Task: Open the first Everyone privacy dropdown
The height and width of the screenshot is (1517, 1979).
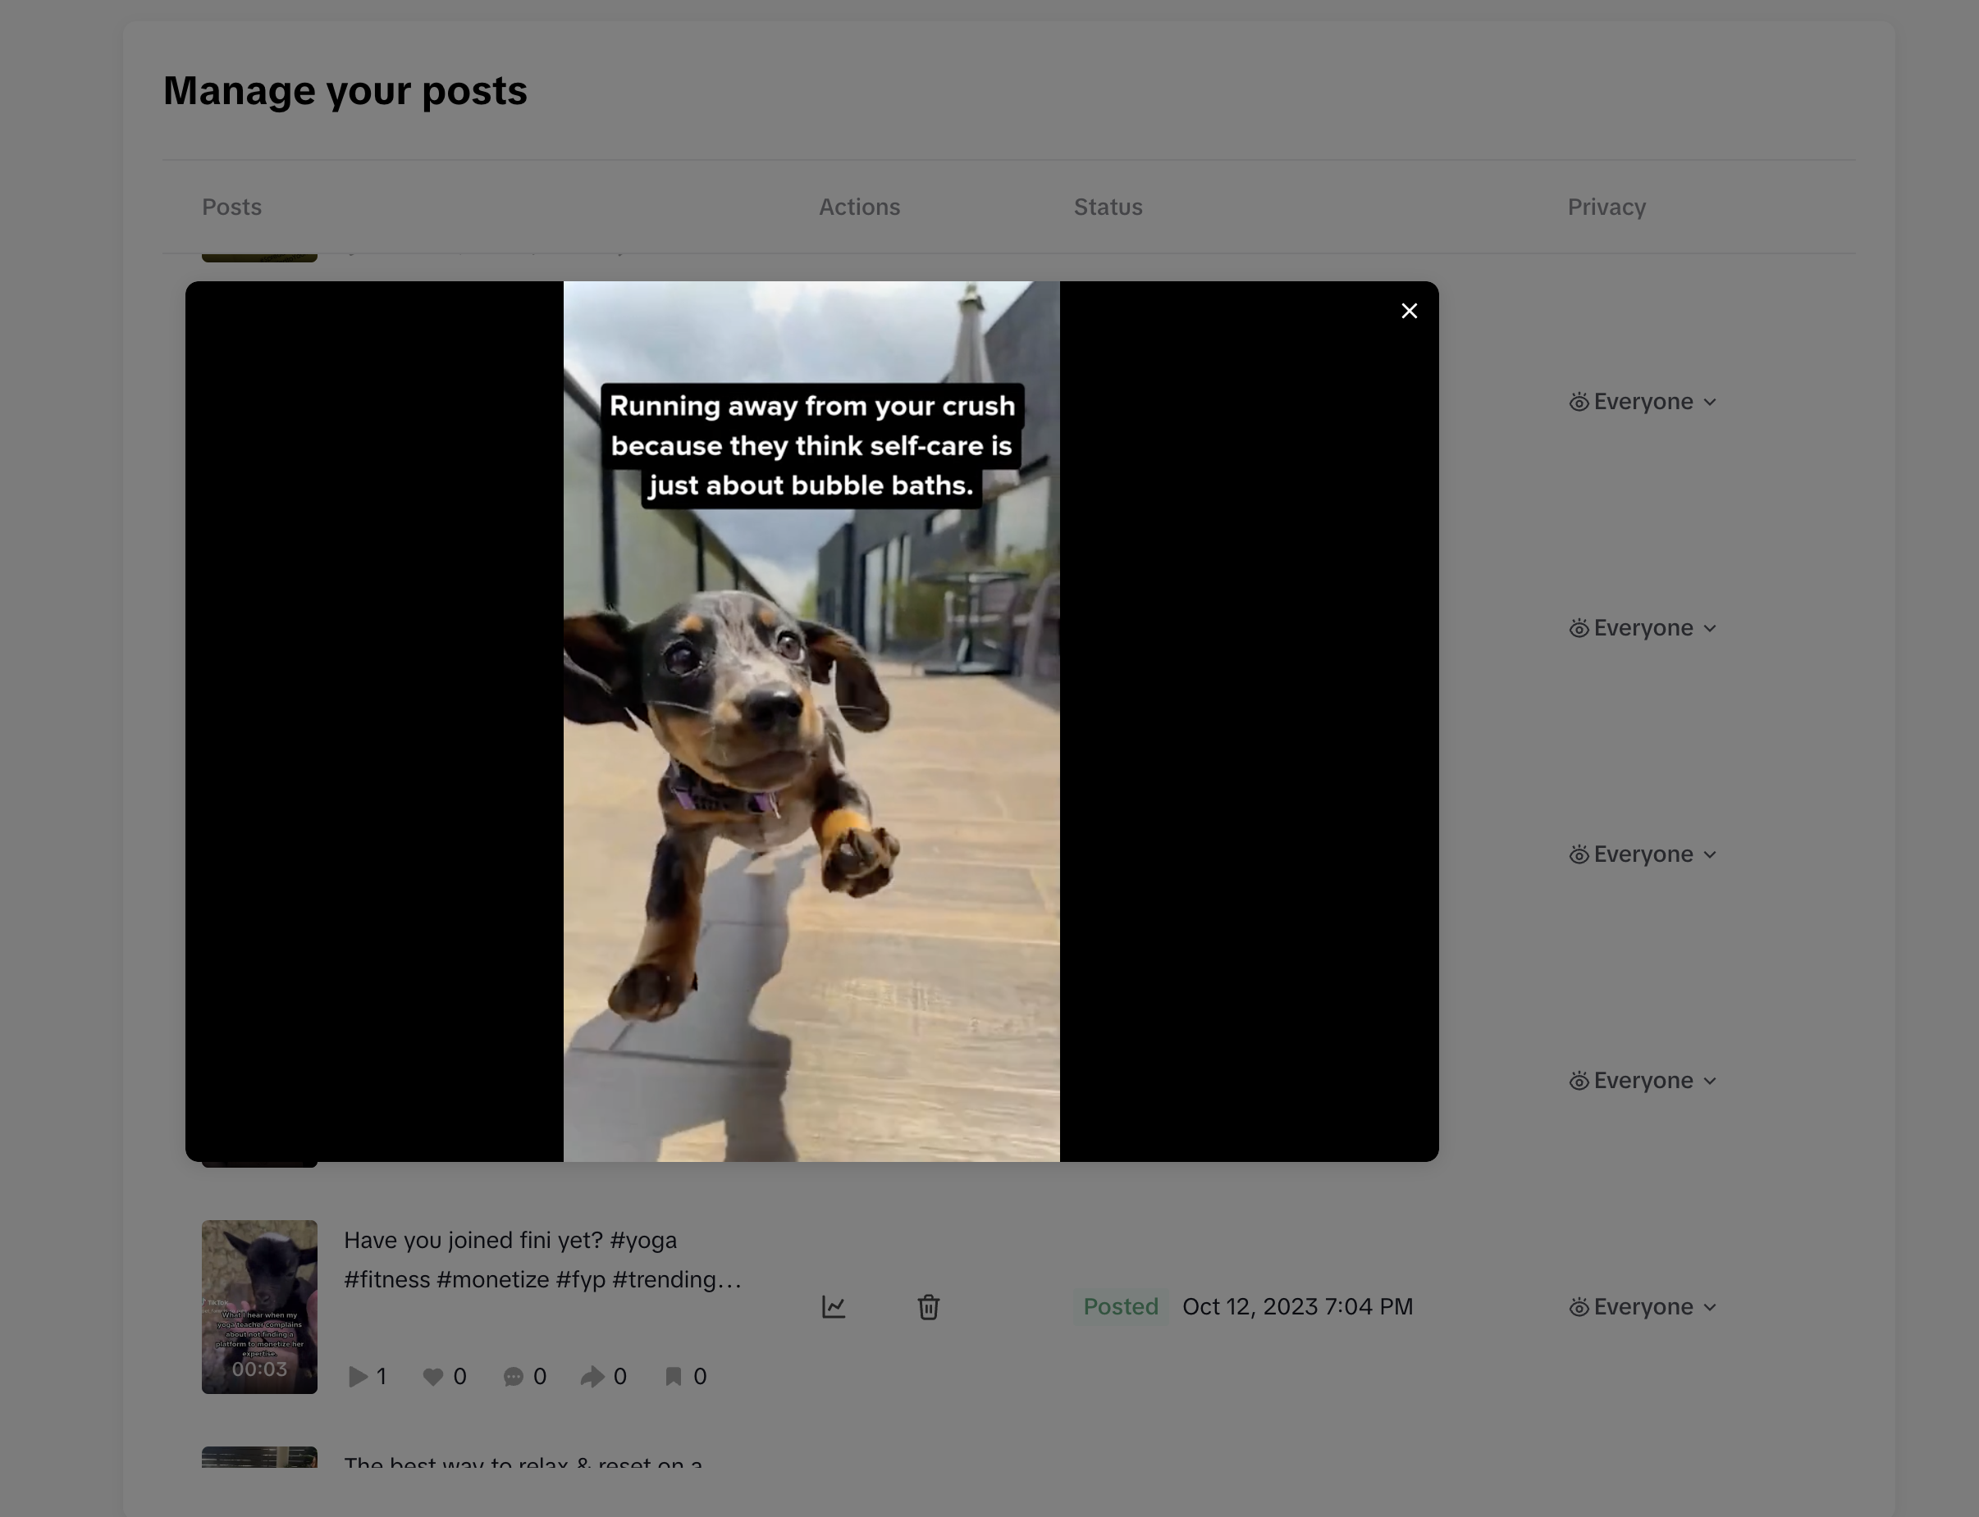Action: [1641, 402]
